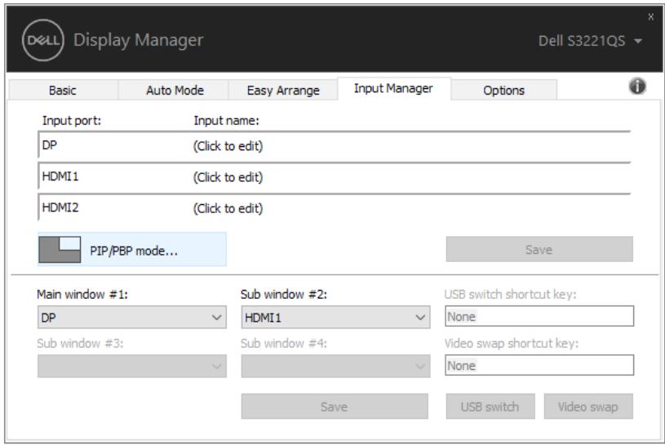Click the Input port: column label
This screenshot has width=665, height=445.
[72, 121]
